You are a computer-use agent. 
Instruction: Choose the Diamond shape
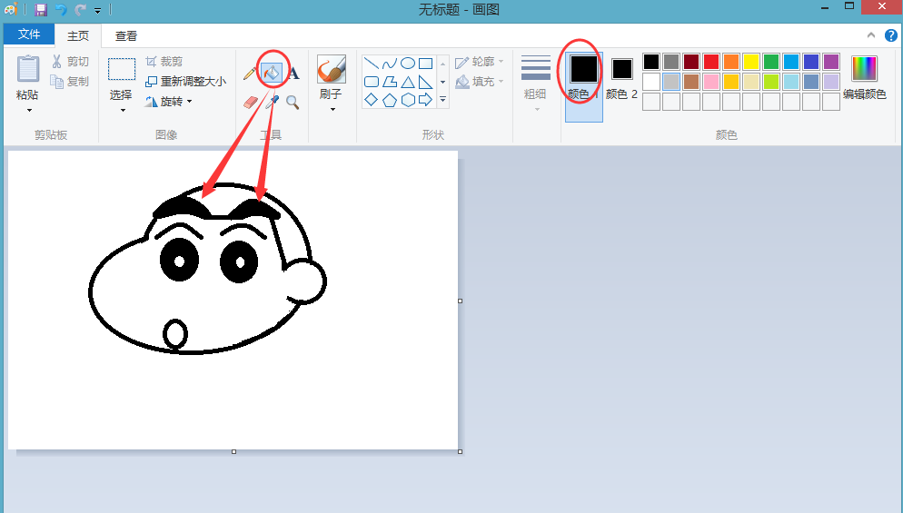(x=372, y=100)
